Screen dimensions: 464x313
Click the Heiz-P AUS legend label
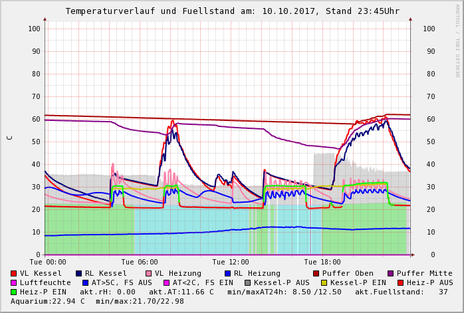(x=429, y=282)
